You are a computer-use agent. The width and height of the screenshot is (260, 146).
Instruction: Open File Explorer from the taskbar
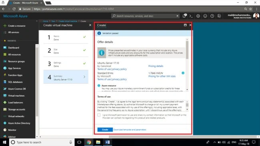click(98, 142)
